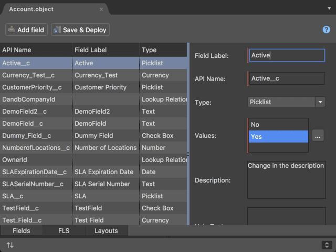The image size is (336, 252).
Task: Click the blue help question mark icon
Action: tap(326, 29)
